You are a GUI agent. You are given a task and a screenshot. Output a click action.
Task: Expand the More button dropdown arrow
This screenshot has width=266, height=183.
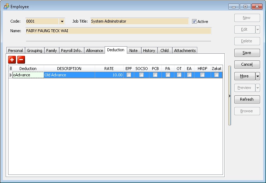(x=258, y=76)
